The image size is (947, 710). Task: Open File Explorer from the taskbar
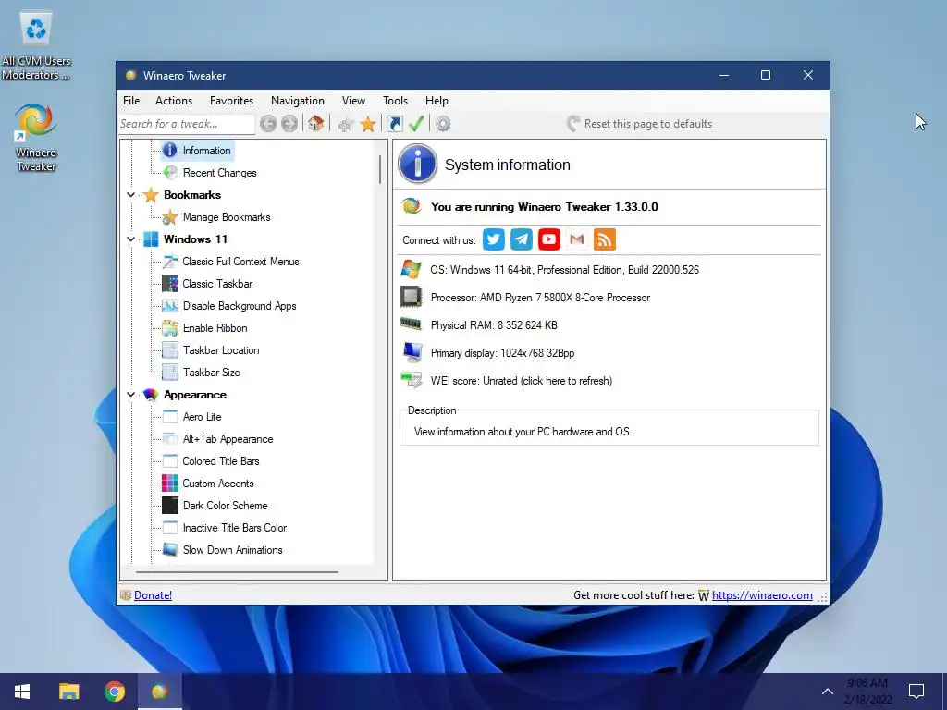[68, 692]
